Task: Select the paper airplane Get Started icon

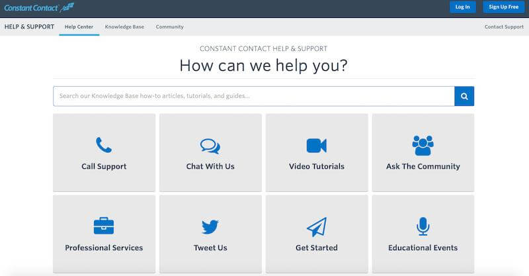Action: pos(317,227)
